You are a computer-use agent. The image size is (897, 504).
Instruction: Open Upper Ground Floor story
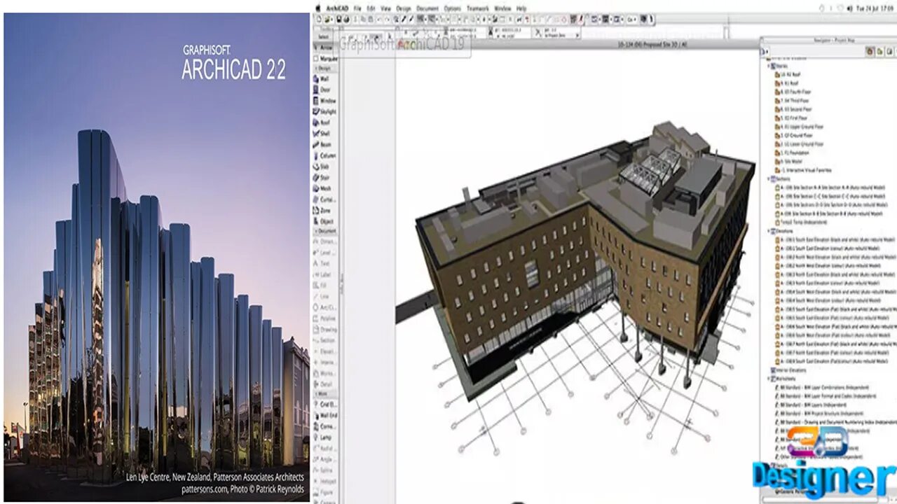(799, 127)
